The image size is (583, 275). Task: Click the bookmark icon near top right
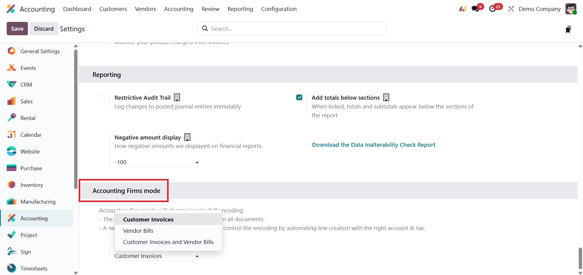[x=569, y=29]
